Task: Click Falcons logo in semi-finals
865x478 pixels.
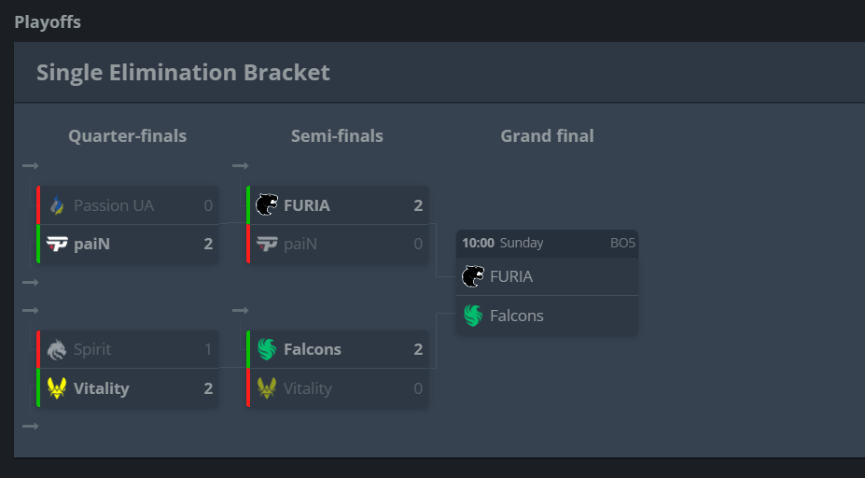Action: point(267,349)
